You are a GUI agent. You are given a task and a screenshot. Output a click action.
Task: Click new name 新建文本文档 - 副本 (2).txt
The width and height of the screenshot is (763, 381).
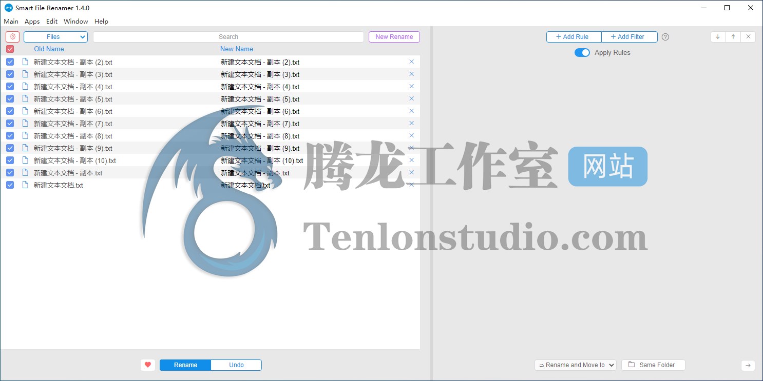pos(260,62)
